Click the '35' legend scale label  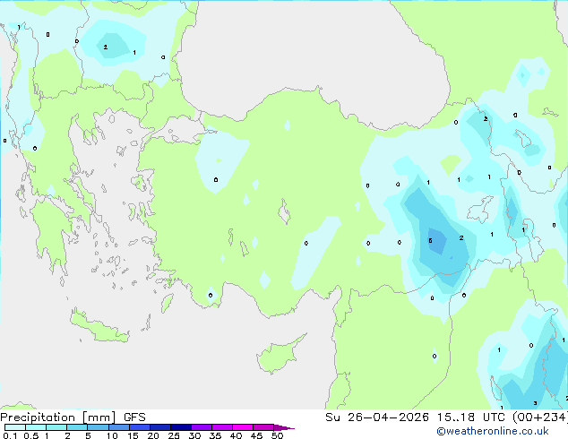215,435
